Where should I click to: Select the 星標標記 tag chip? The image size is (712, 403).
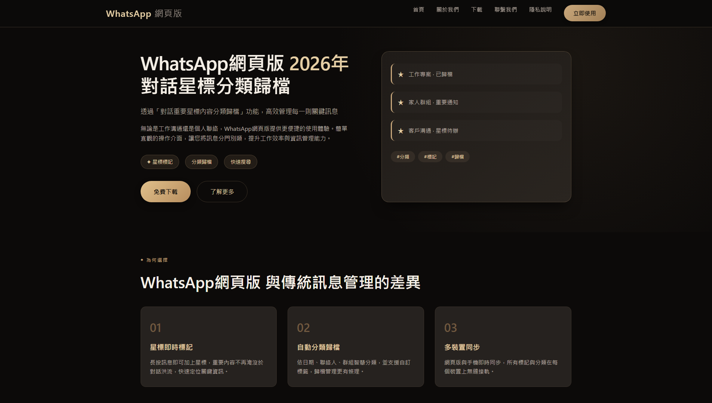click(160, 162)
